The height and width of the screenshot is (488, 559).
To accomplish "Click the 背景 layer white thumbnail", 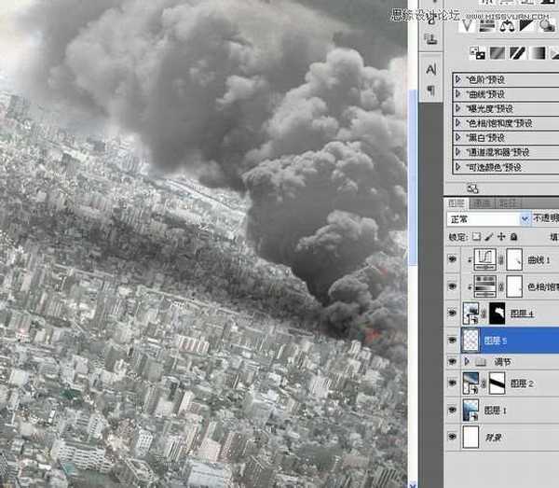I will click(x=470, y=437).
